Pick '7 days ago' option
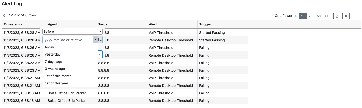The height and width of the screenshot is (108, 362). (54, 62)
